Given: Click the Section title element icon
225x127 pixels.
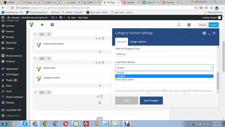Looking at the screenshot, I should [x=39, y=69].
